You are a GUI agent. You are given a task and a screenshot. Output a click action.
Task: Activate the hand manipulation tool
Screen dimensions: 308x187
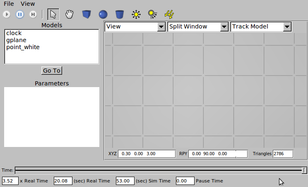(69, 14)
